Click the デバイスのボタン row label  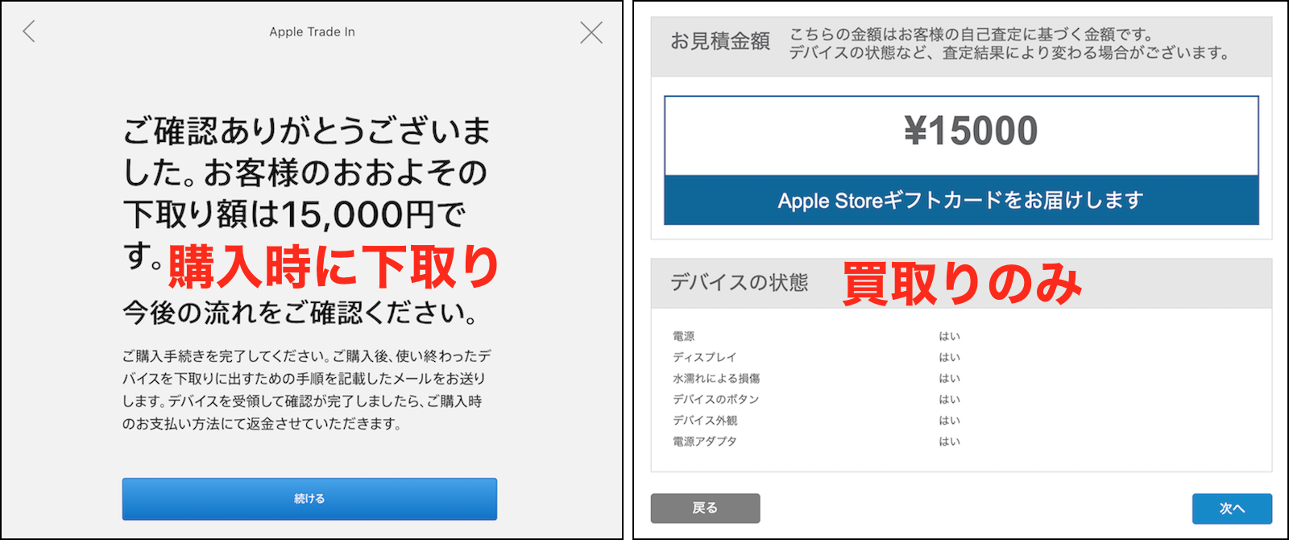pyautogui.click(x=716, y=399)
